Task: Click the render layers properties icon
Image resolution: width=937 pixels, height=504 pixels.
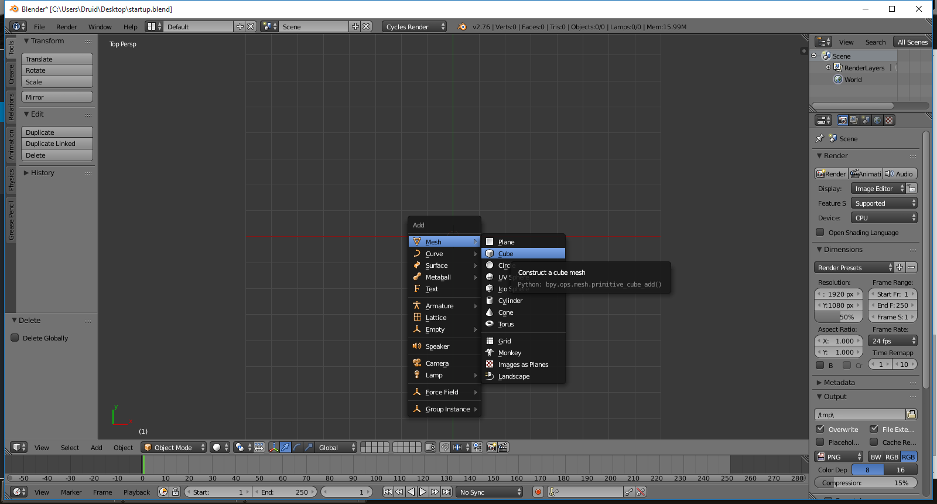Action: (854, 120)
